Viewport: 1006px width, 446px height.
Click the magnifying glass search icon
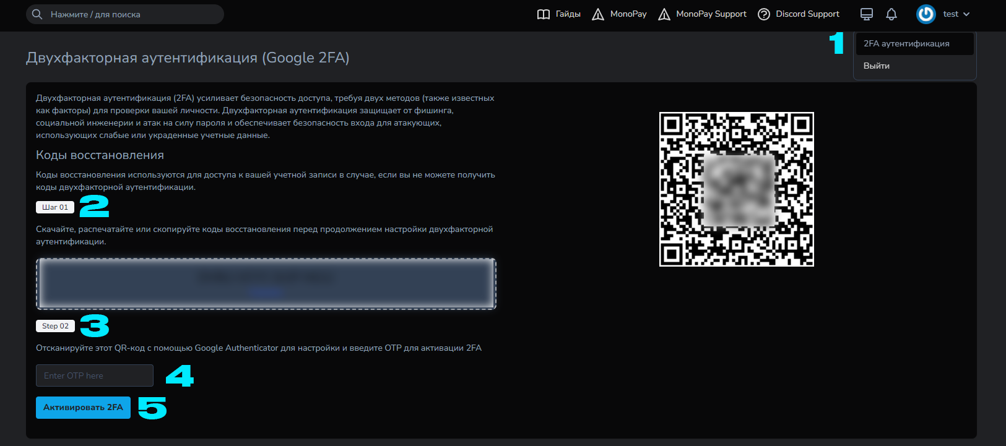click(x=37, y=14)
